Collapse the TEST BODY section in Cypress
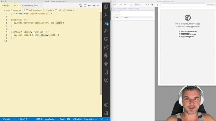 click(117, 15)
